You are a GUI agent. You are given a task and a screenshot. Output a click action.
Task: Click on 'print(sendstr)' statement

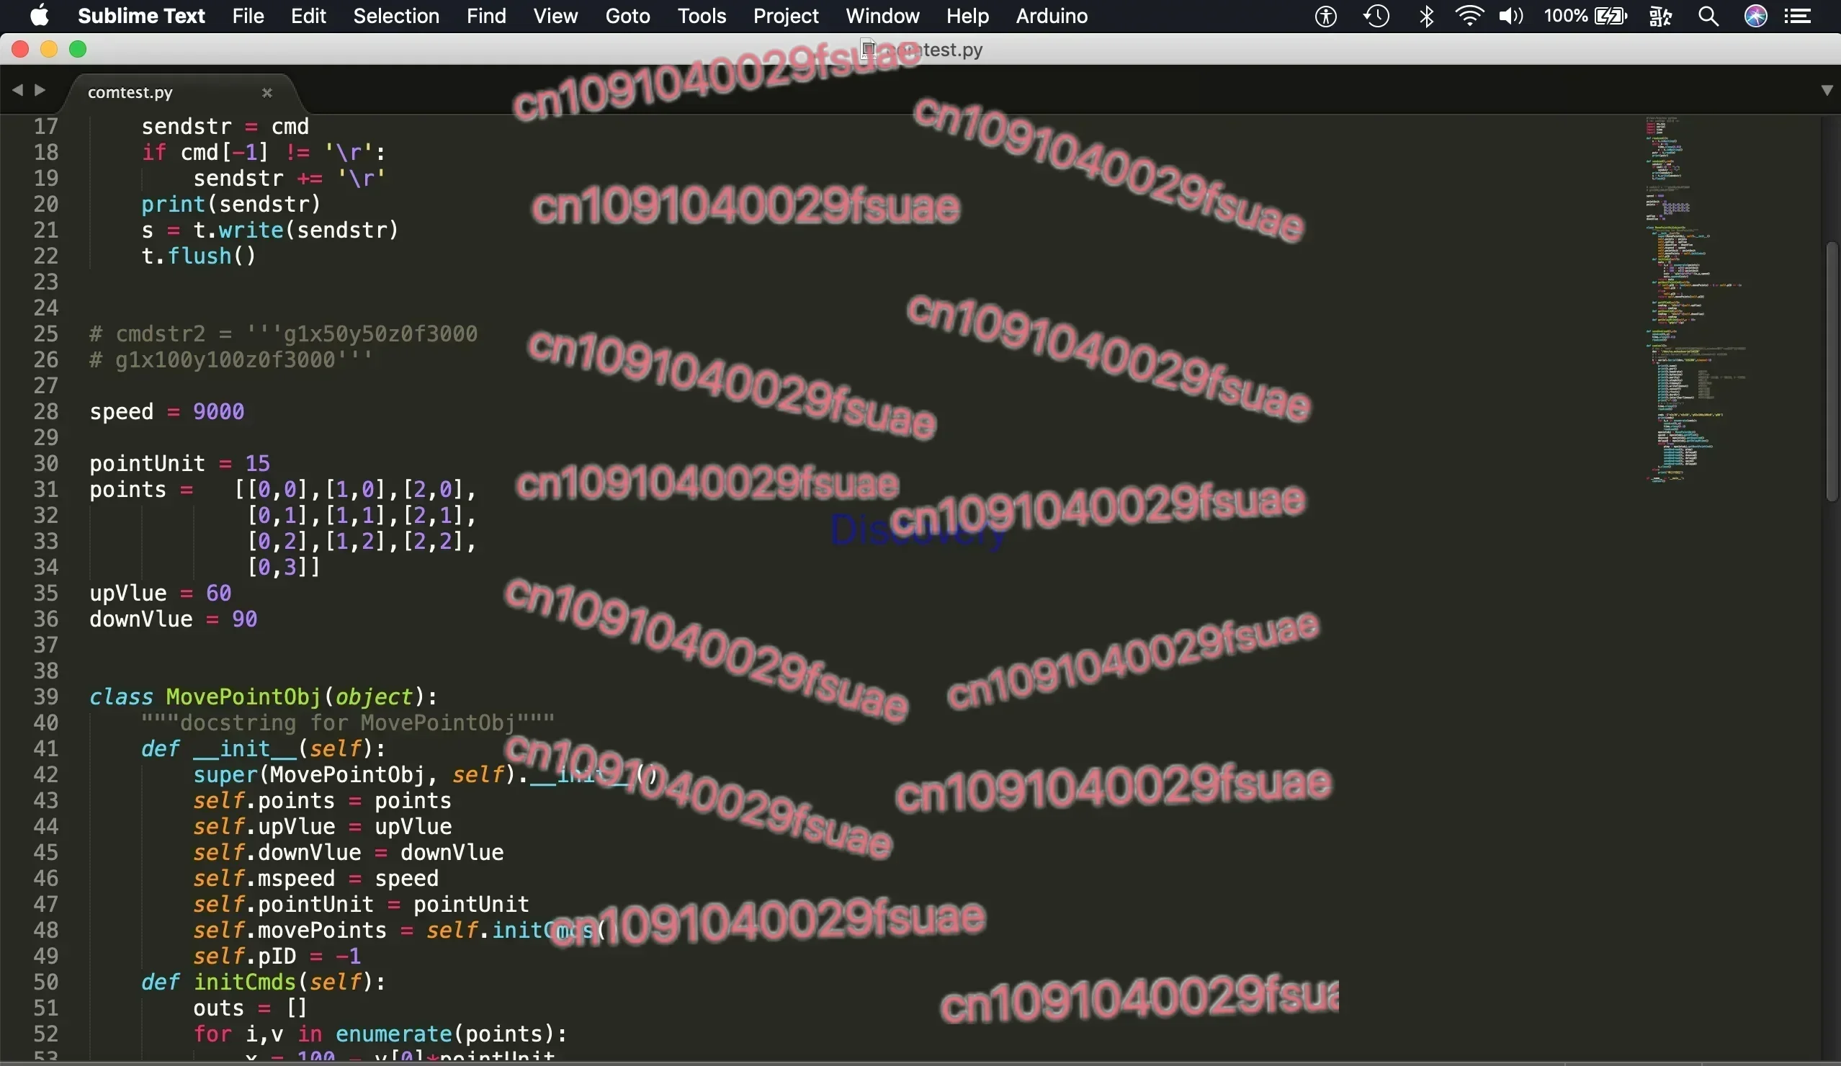(231, 204)
